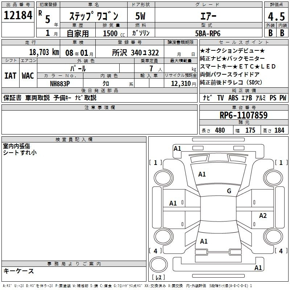Click the A1 mark on the side door
This screenshot has width=290, height=290.
173,203
